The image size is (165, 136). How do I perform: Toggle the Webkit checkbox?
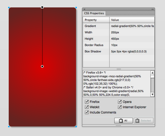tap(87, 107)
